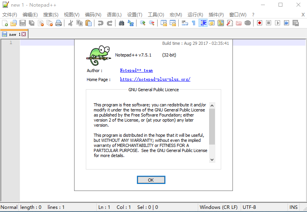This screenshot has height=212, width=307.
Task: Open the 语言(L) menu
Action: (114, 15)
